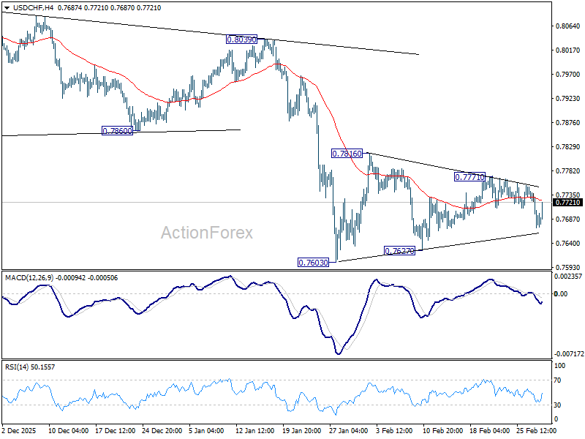Select the 0.76030 price label
The height and width of the screenshot is (439, 585).
point(314,263)
